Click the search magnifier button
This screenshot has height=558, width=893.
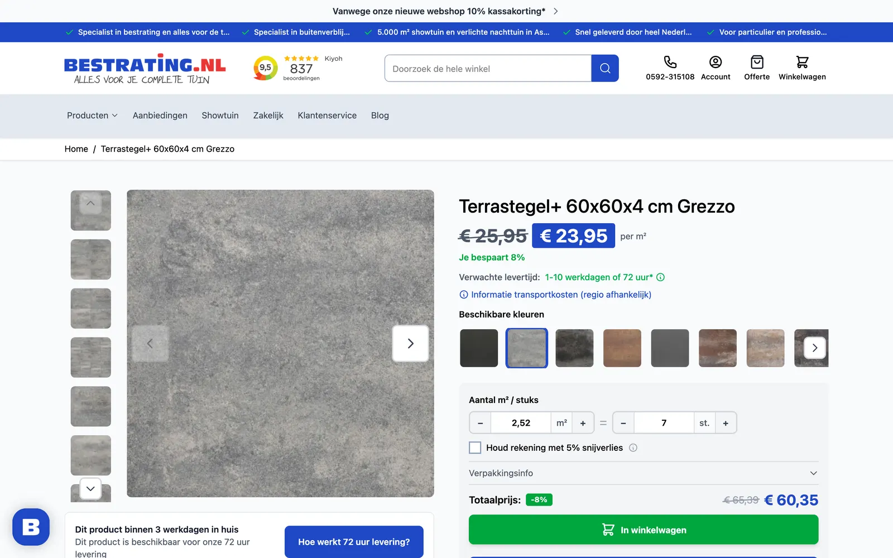(605, 68)
